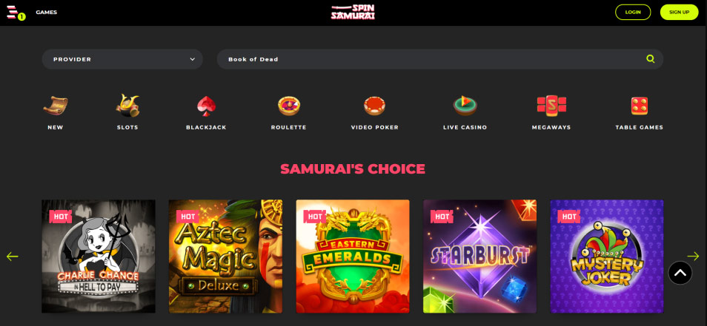
Task: Jump to top with the up-arrow button
Action: tap(680, 273)
